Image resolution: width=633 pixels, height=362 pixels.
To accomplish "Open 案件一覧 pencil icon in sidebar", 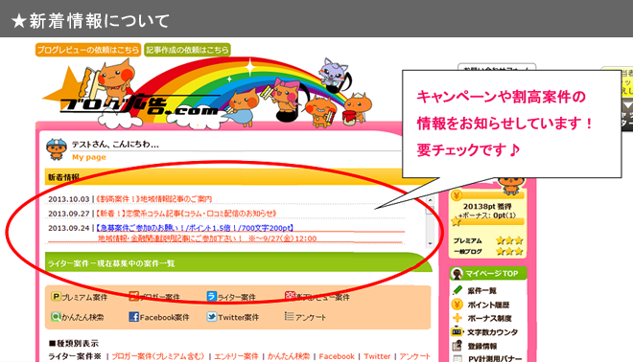I will 457,290.
